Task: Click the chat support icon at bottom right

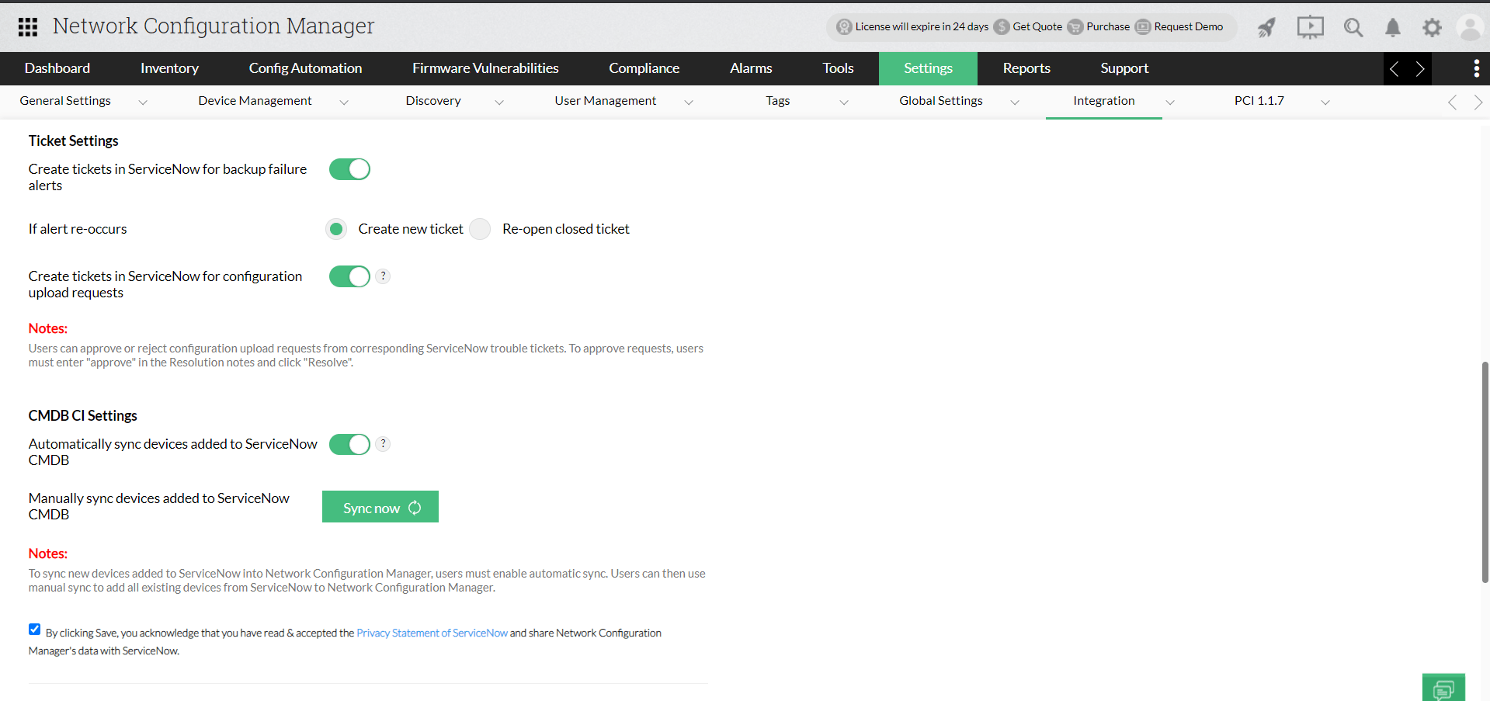Action: coord(1443,688)
